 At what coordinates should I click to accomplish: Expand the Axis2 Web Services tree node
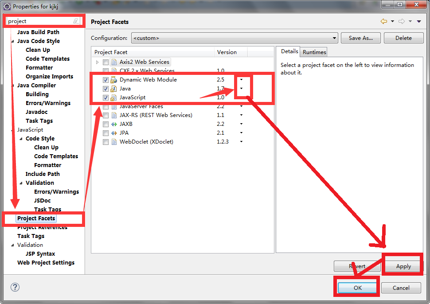click(x=98, y=62)
